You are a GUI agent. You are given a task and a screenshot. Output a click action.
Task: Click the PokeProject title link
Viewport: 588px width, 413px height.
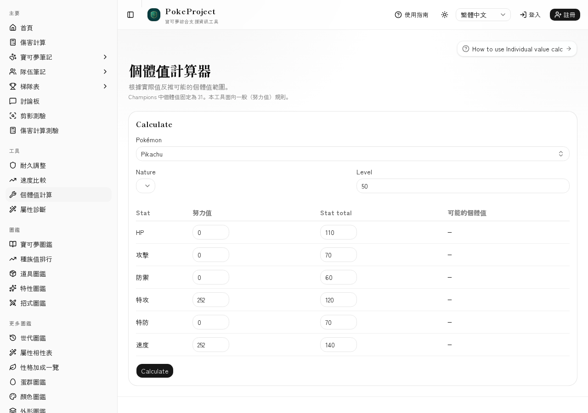point(190,11)
